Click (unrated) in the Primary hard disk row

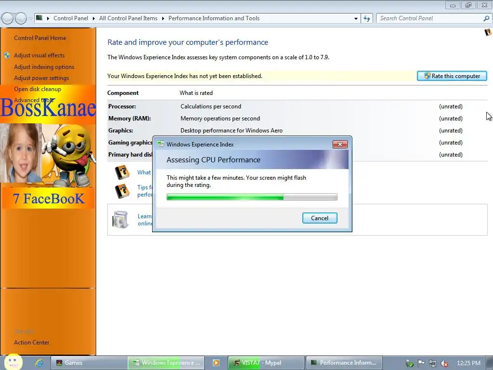[x=451, y=155]
